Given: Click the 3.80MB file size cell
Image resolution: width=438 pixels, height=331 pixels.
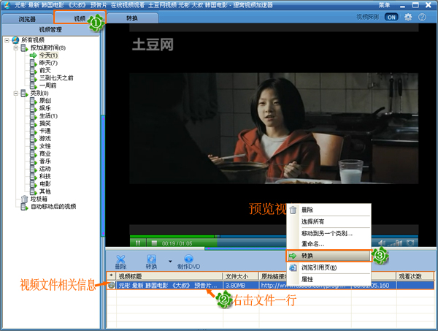Looking at the screenshot, I should pos(241,286).
